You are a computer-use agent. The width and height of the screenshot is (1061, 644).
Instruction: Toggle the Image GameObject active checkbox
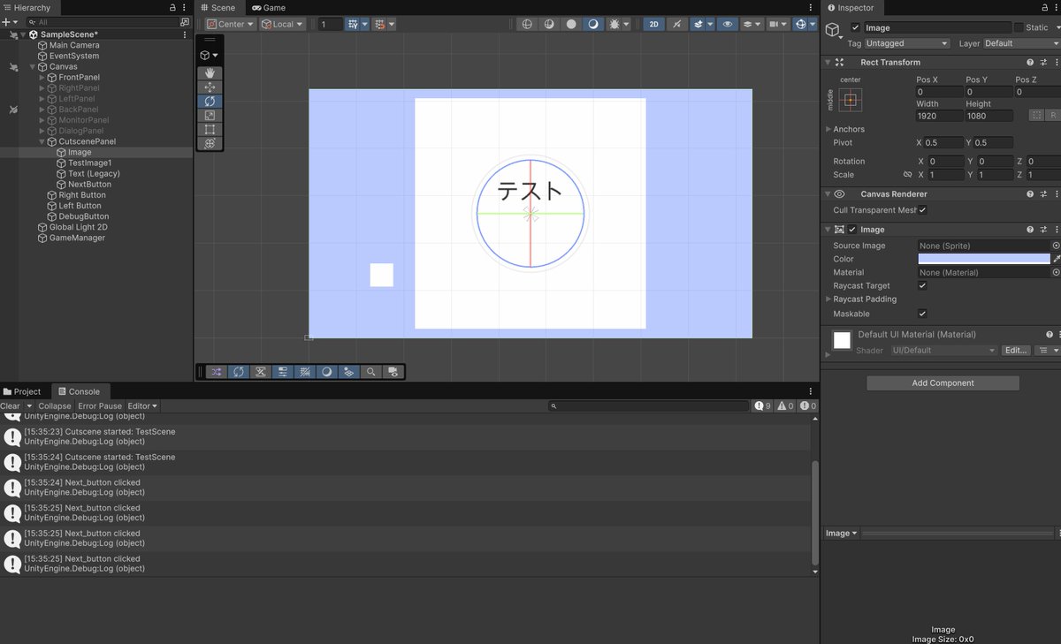click(855, 27)
